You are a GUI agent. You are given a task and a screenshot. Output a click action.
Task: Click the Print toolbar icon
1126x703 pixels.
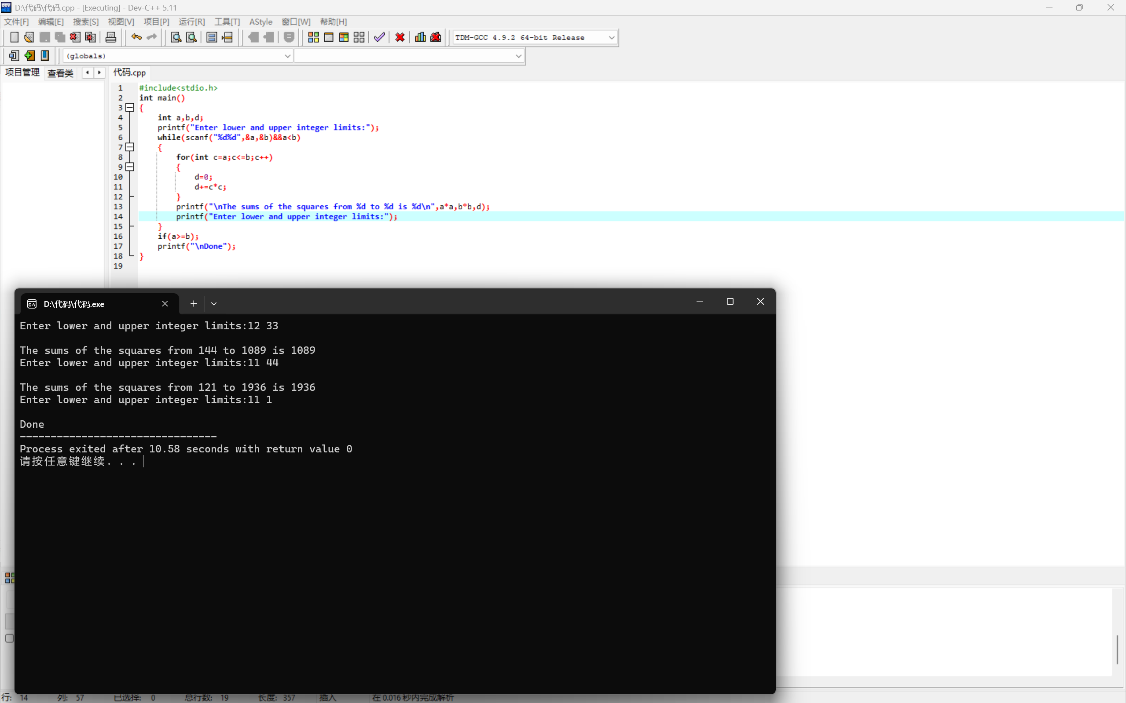click(x=111, y=37)
